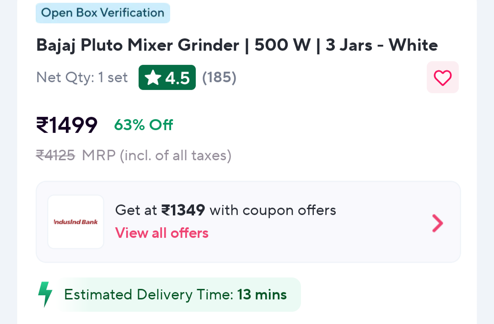Click the 4.5 rating number
The width and height of the screenshot is (494, 324).
pos(177,78)
